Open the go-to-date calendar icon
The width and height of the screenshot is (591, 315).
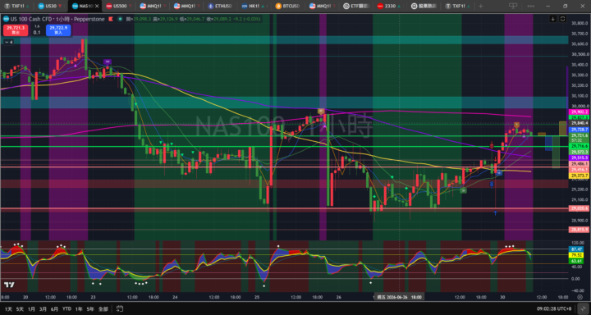pos(120,309)
